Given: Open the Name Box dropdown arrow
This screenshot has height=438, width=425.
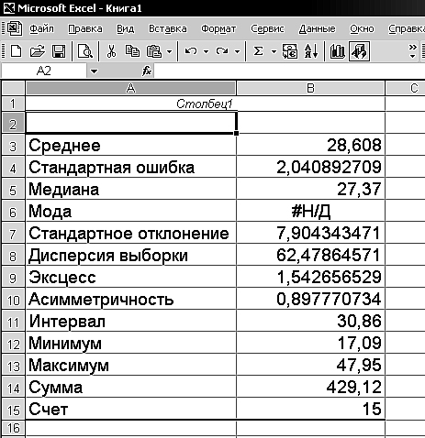Looking at the screenshot, I should click(x=94, y=71).
